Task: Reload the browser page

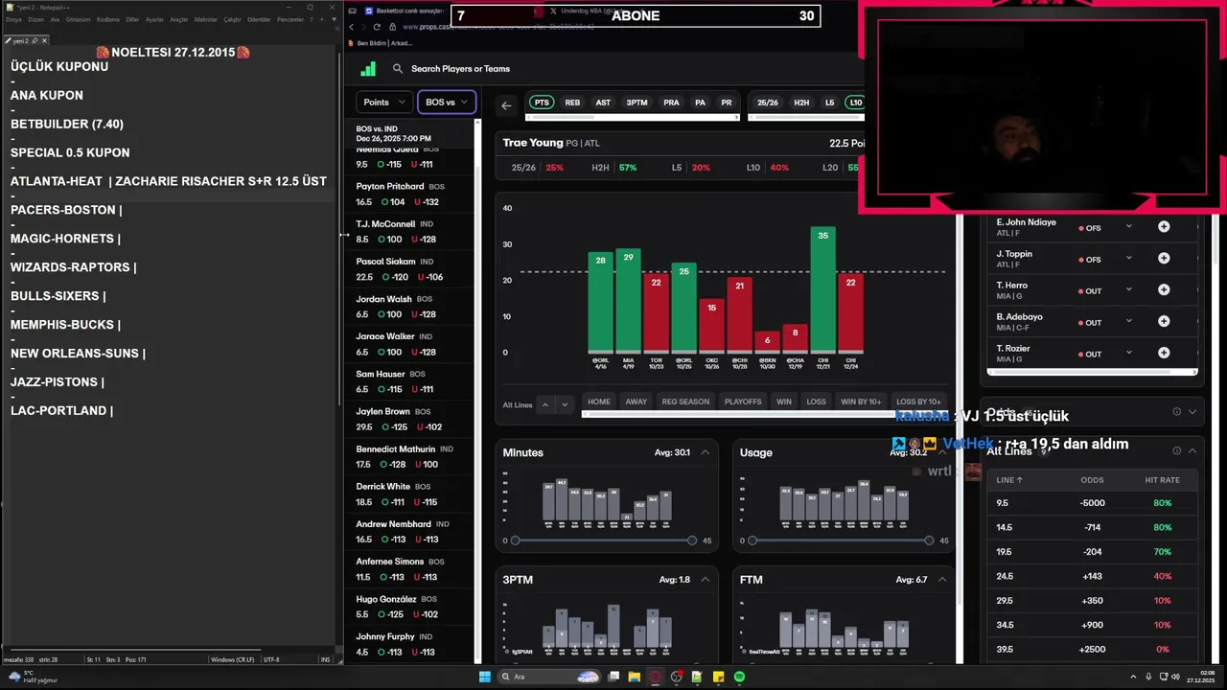Action: [377, 27]
